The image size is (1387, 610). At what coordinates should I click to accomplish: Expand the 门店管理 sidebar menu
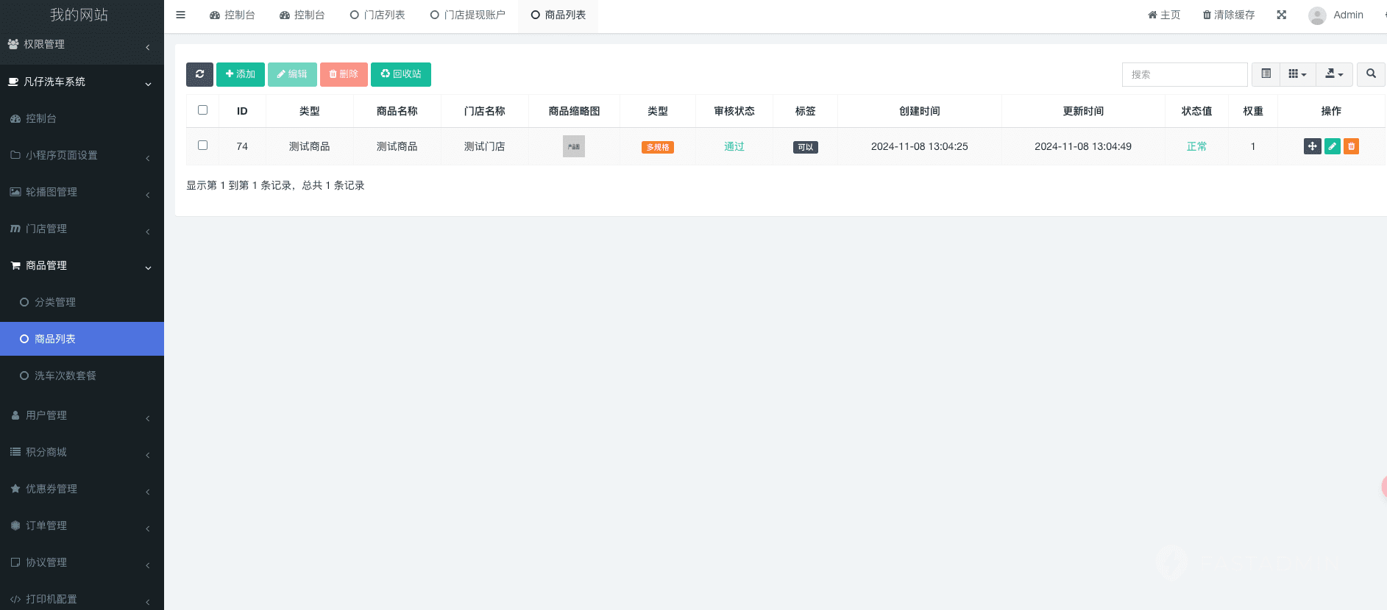tap(81, 229)
